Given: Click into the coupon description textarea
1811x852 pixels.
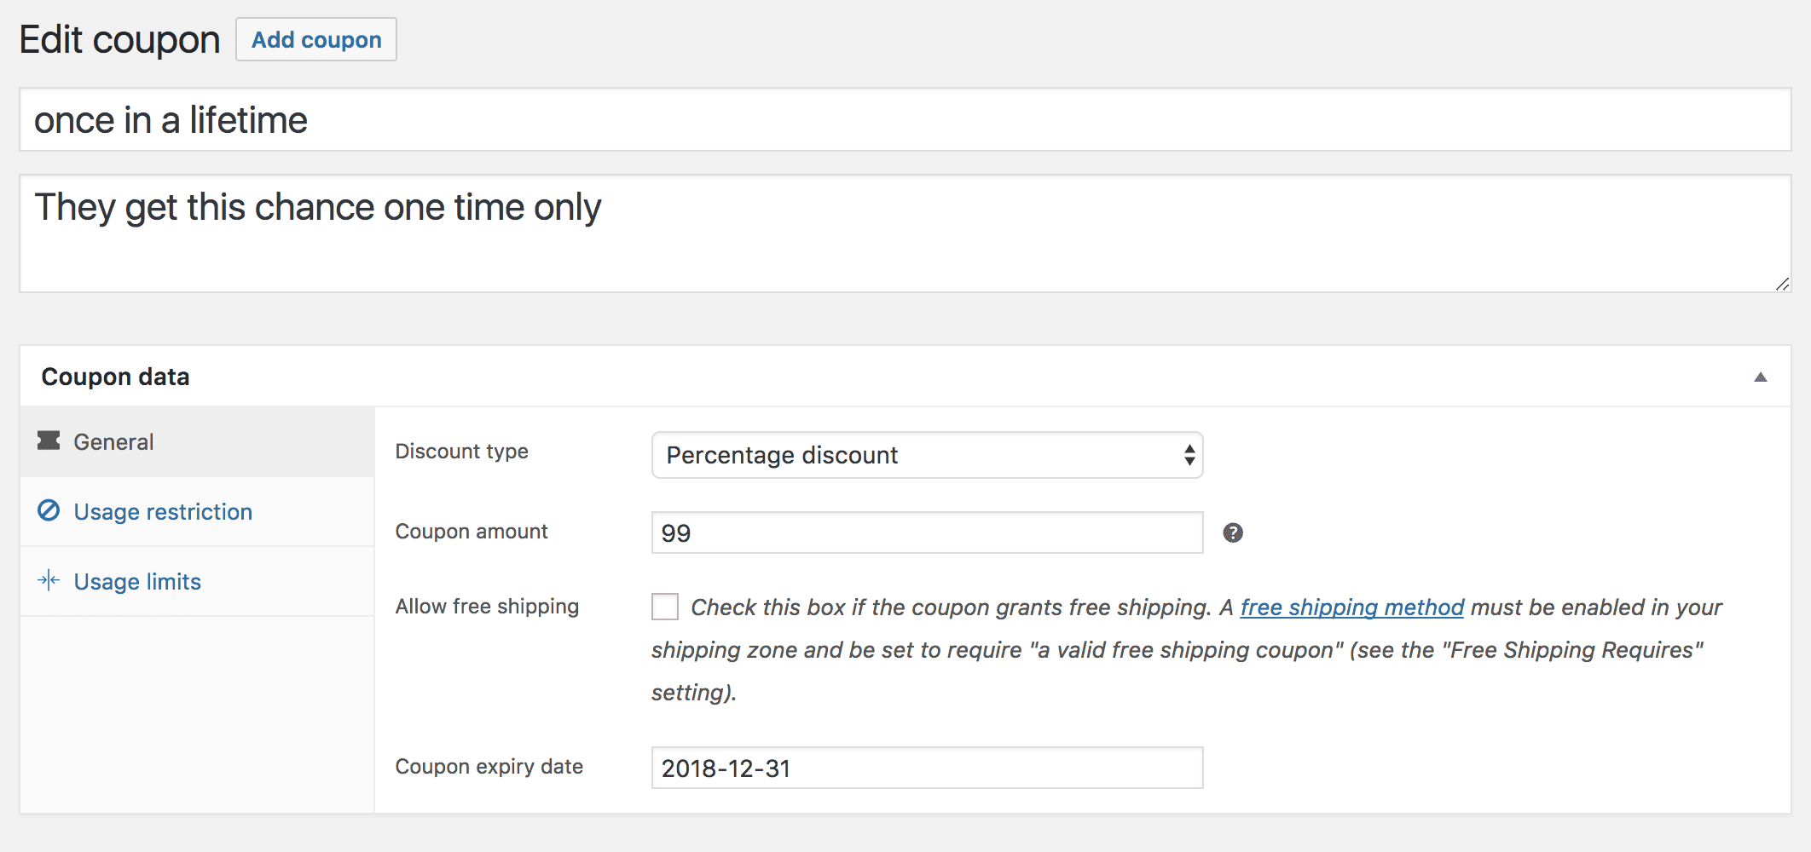Looking at the screenshot, I should click(905, 233).
